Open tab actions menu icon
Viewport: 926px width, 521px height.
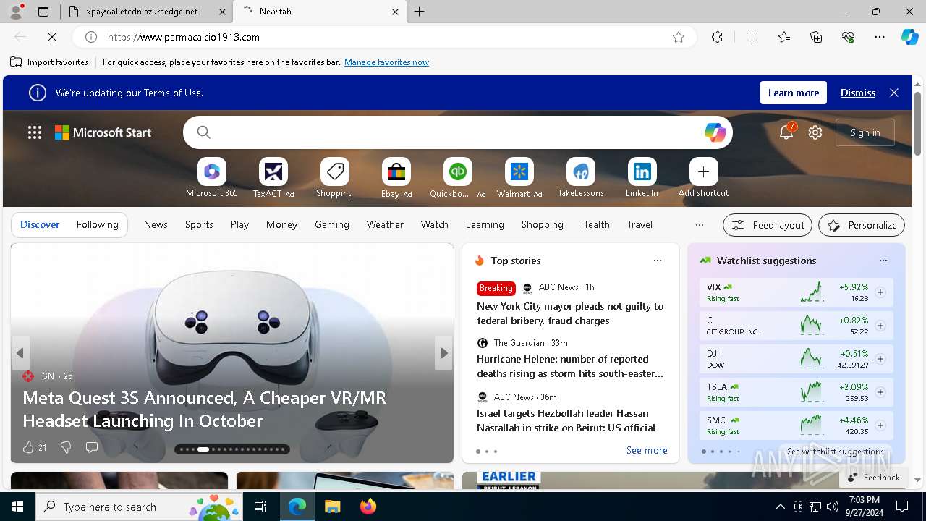[43, 12]
